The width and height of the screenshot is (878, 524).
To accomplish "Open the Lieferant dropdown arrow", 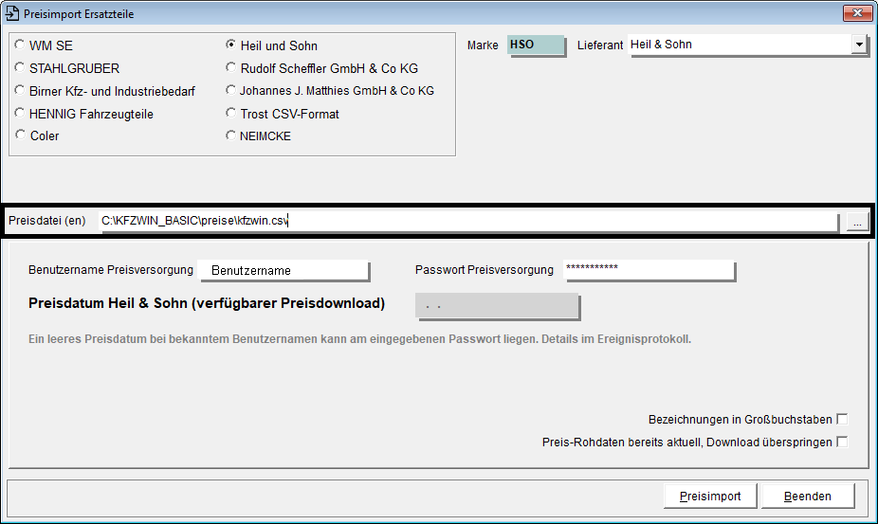I will tap(859, 45).
